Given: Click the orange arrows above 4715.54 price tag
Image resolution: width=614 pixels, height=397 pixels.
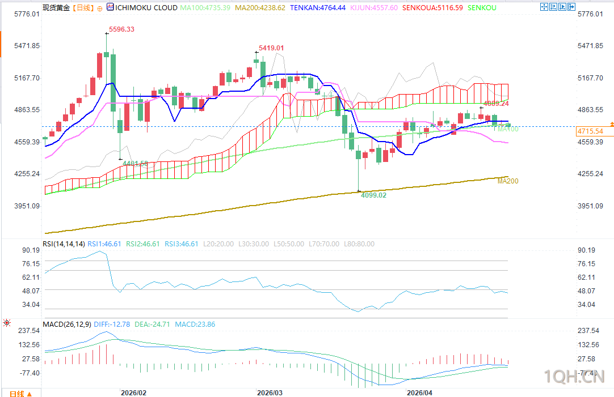Looking at the screenshot, I should 612,124.
